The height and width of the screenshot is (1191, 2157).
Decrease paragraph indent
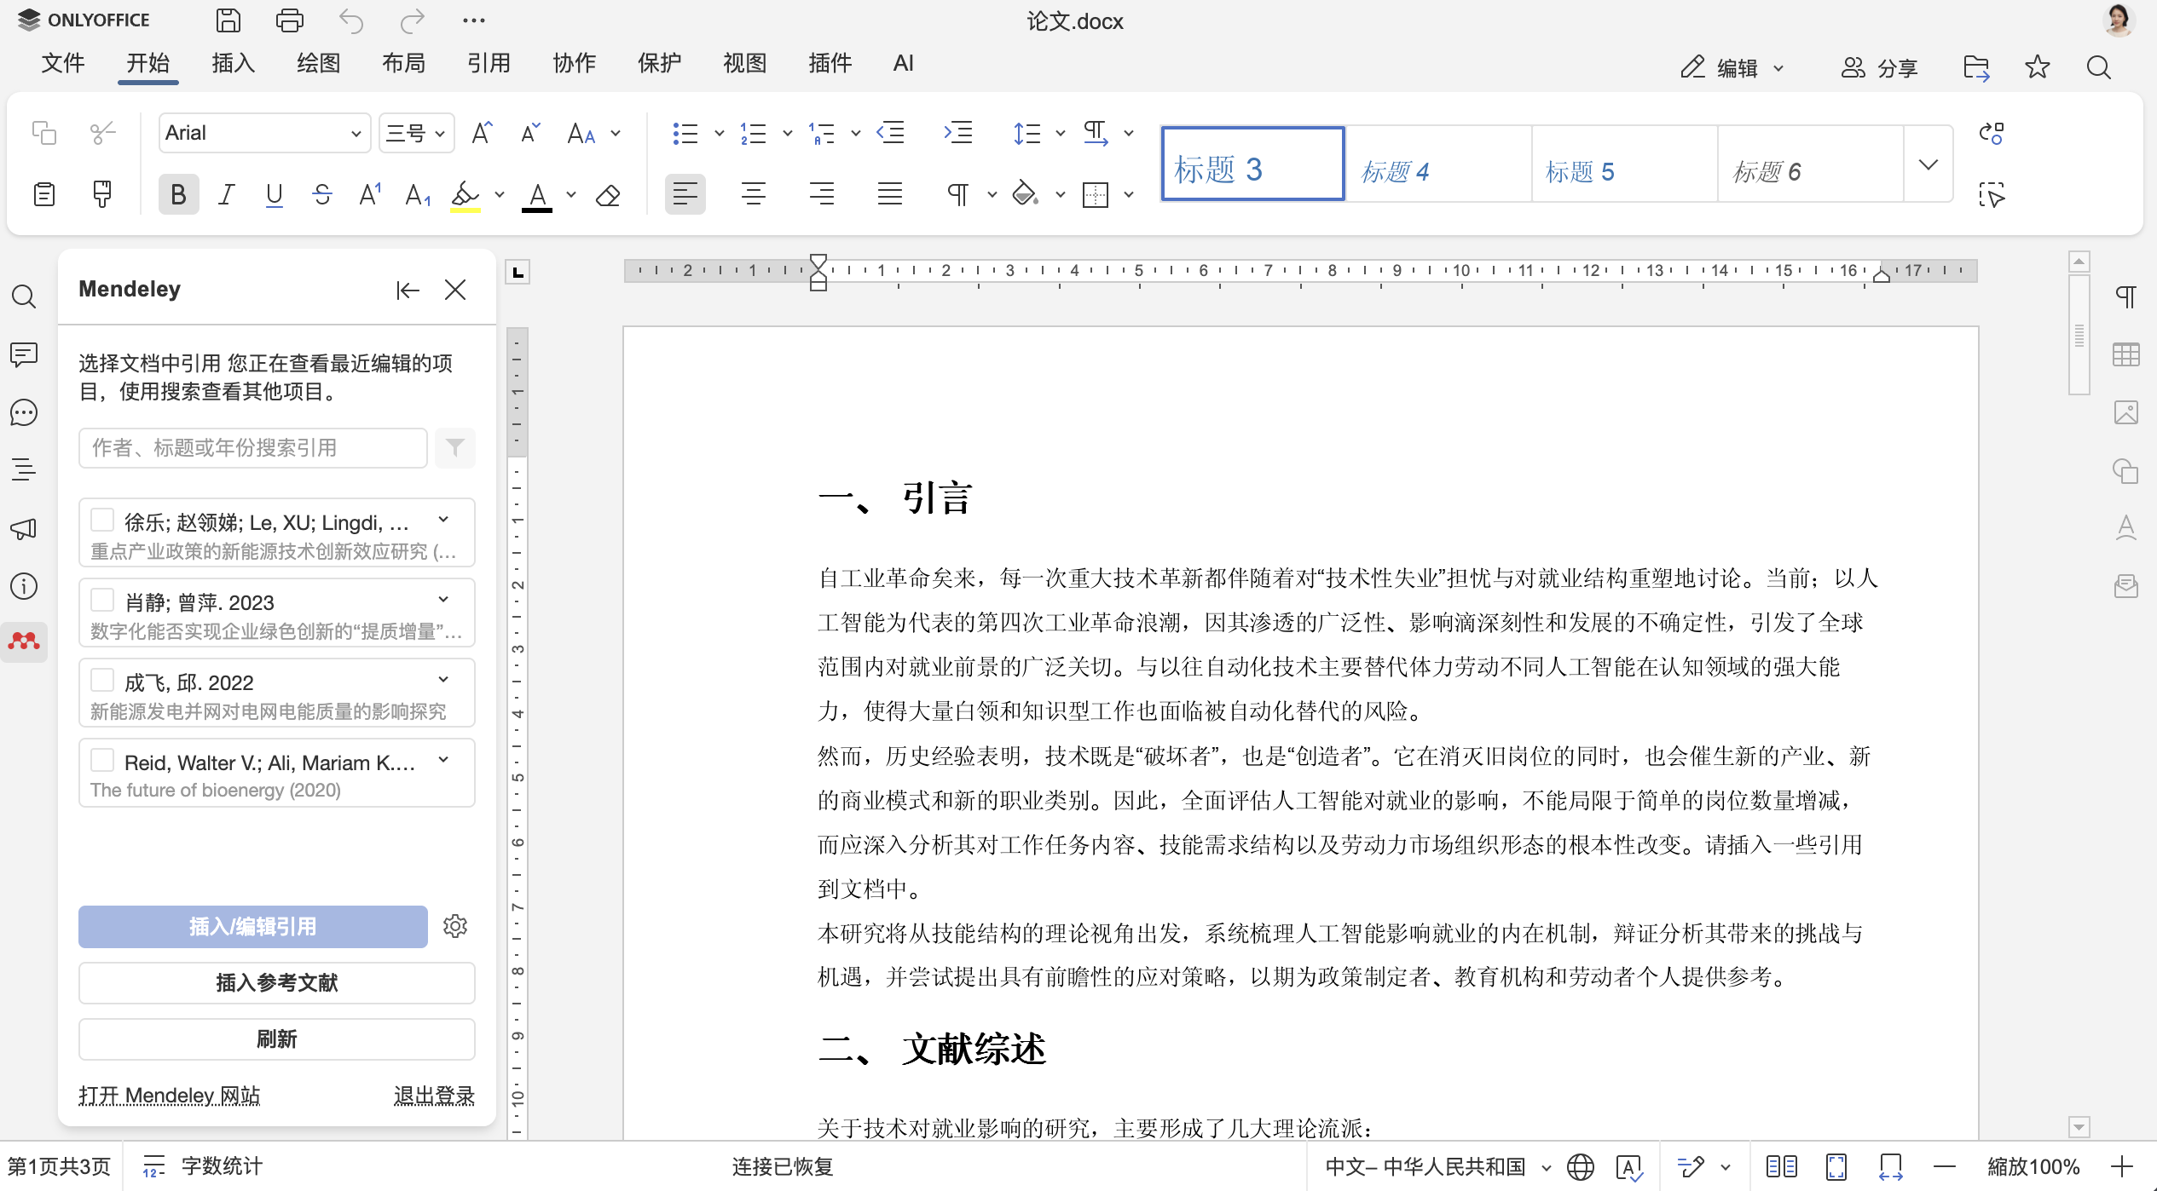pos(891,133)
